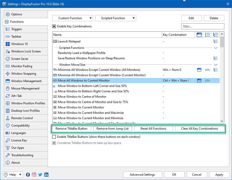Open the Scripted Function dropdown

tap(116, 18)
